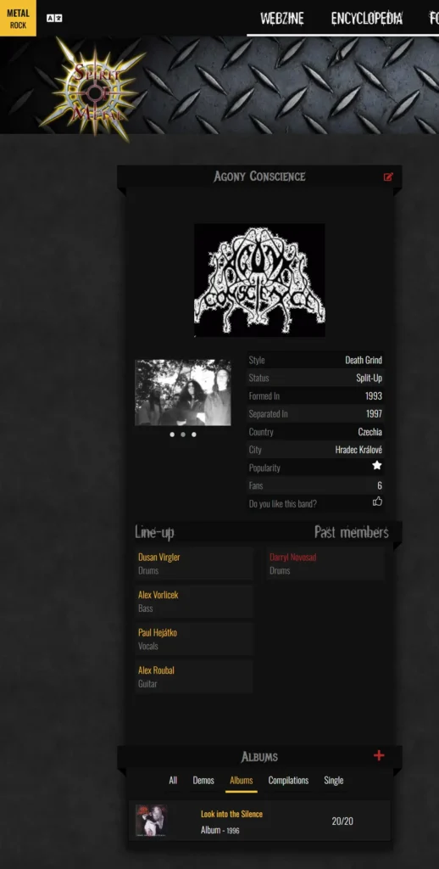Open Dusan Virgler's profile
Viewport: 439px width, 869px height.
tap(158, 557)
